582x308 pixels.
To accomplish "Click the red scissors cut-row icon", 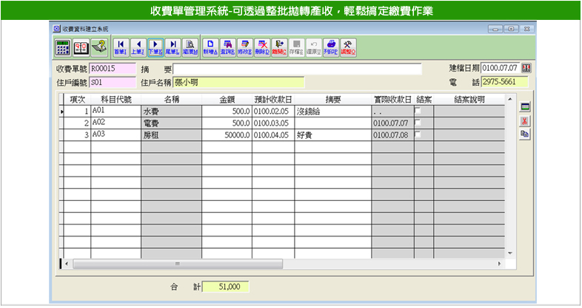I will (x=525, y=120).
